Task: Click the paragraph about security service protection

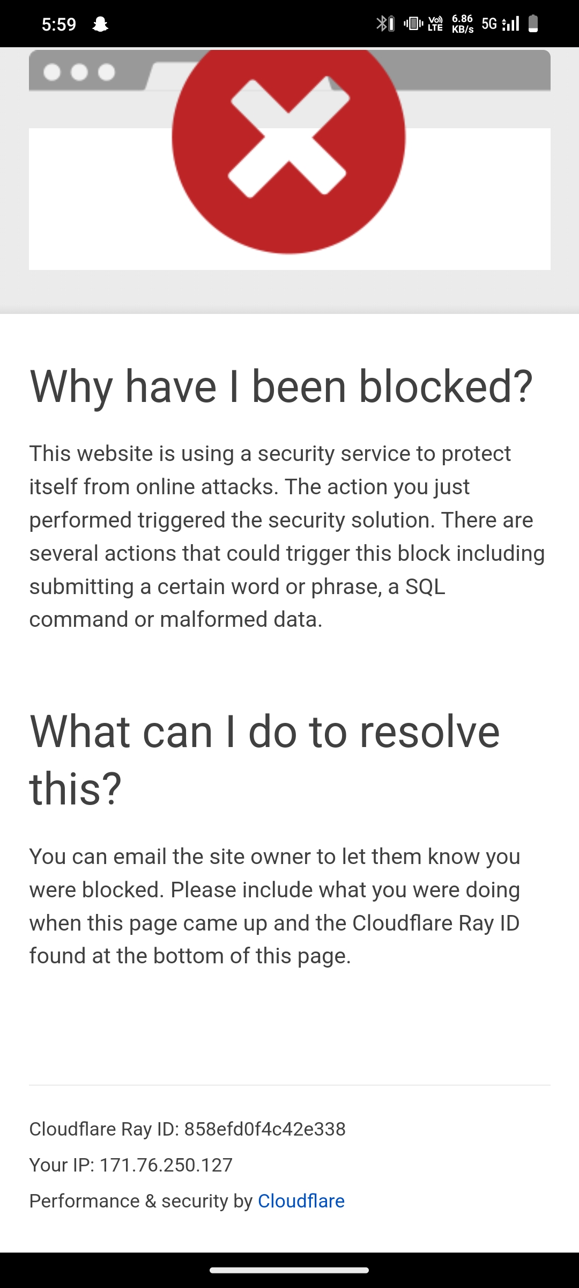Action: [x=287, y=537]
